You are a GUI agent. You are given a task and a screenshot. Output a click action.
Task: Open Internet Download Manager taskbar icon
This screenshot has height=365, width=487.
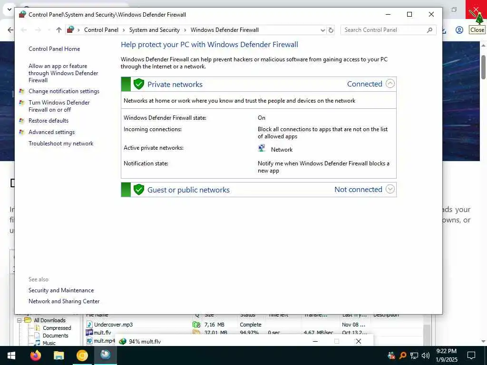click(x=106, y=355)
